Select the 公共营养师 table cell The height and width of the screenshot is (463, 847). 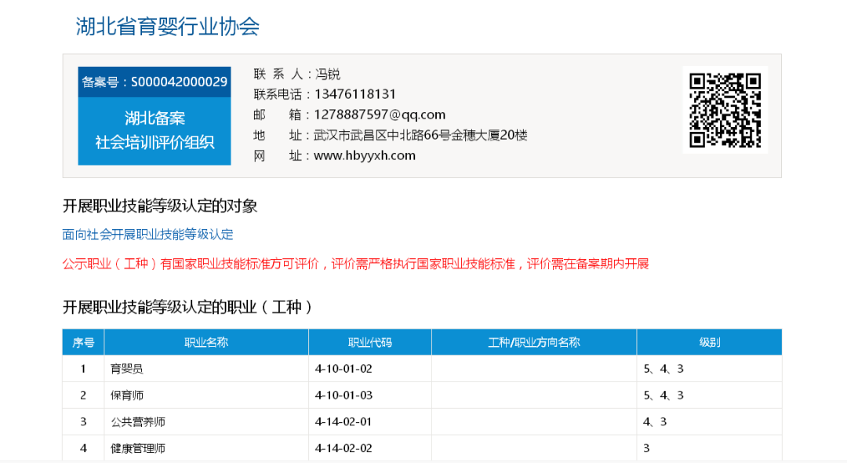pos(206,421)
